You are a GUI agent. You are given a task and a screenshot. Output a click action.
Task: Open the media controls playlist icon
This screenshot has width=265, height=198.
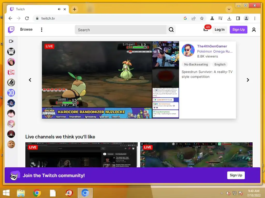220,18
